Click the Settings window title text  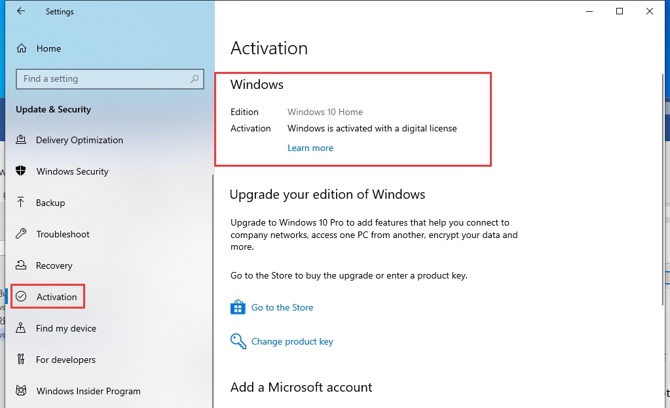tap(60, 12)
